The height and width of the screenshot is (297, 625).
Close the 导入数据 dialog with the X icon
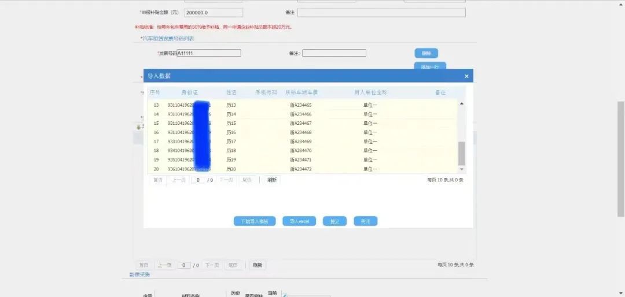click(x=466, y=76)
